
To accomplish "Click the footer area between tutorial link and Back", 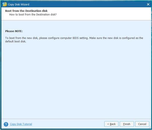I will click(68, 124).
